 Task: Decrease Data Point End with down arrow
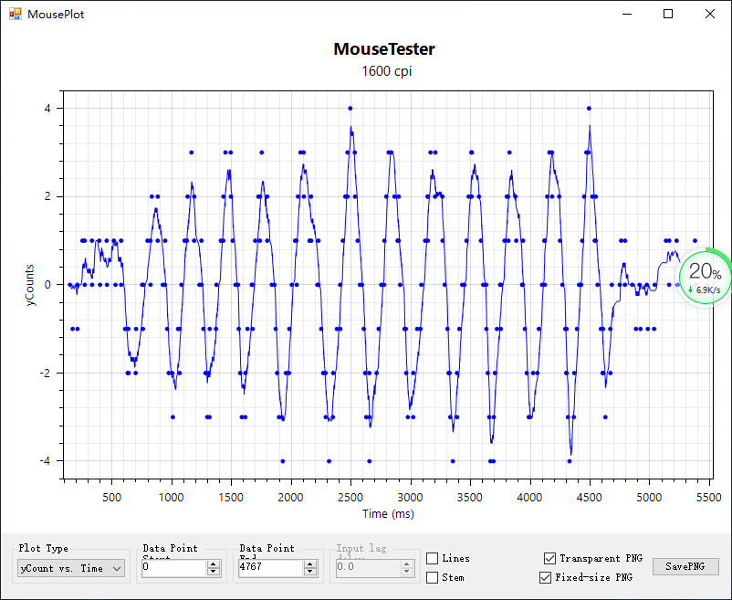(311, 573)
